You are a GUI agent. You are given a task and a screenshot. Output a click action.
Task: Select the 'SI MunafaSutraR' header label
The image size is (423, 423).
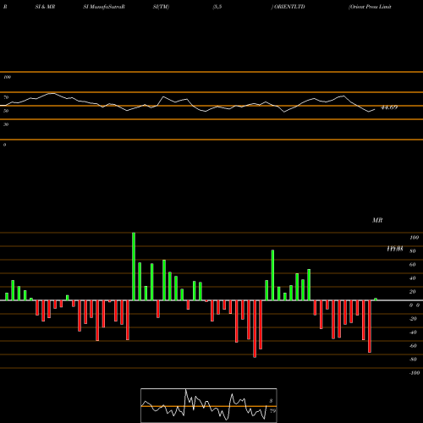[x=104, y=7]
